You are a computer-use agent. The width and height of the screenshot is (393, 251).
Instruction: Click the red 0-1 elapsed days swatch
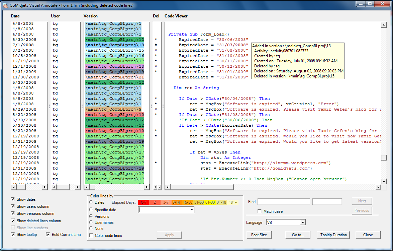(x=144, y=202)
